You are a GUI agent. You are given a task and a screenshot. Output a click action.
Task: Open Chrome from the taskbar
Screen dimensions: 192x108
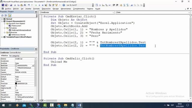point(59,105)
